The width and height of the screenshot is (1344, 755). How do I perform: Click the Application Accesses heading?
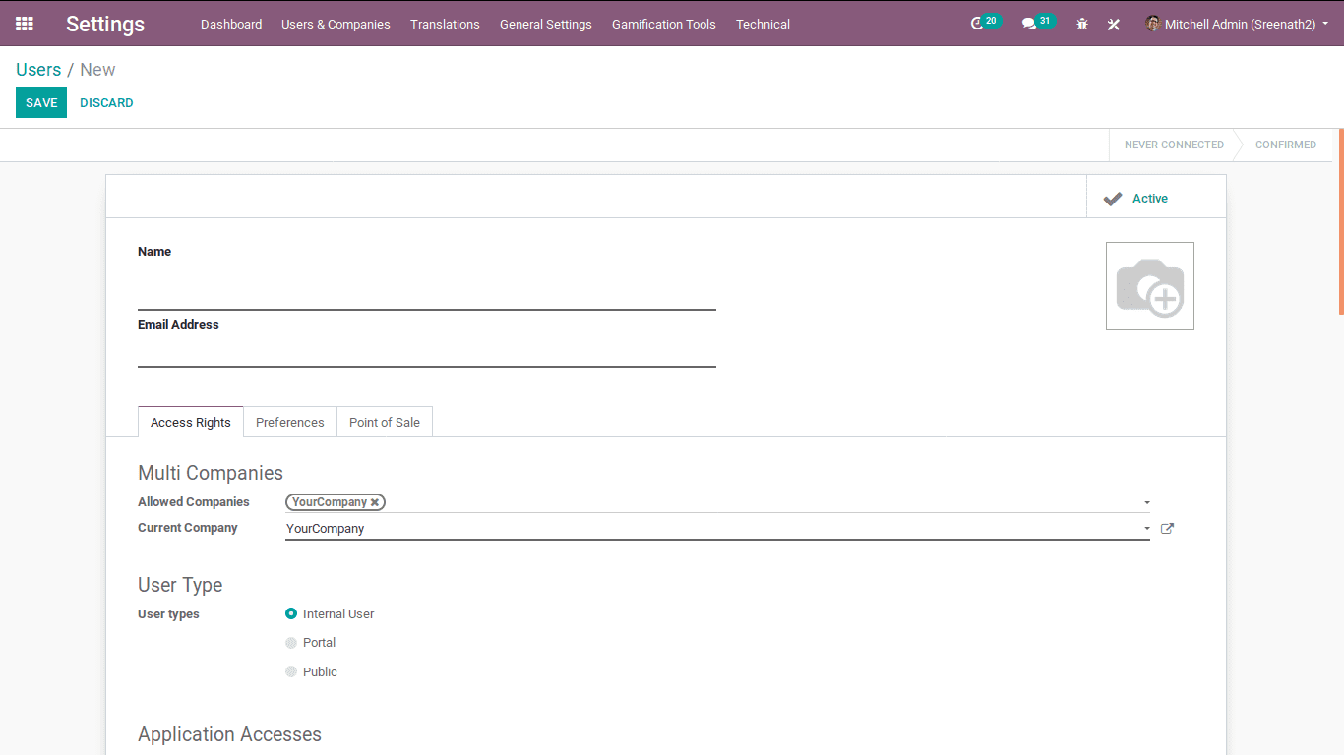click(229, 734)
